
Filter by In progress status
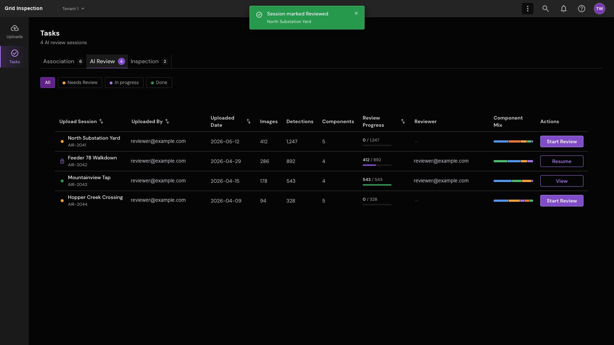coord(124,83)
